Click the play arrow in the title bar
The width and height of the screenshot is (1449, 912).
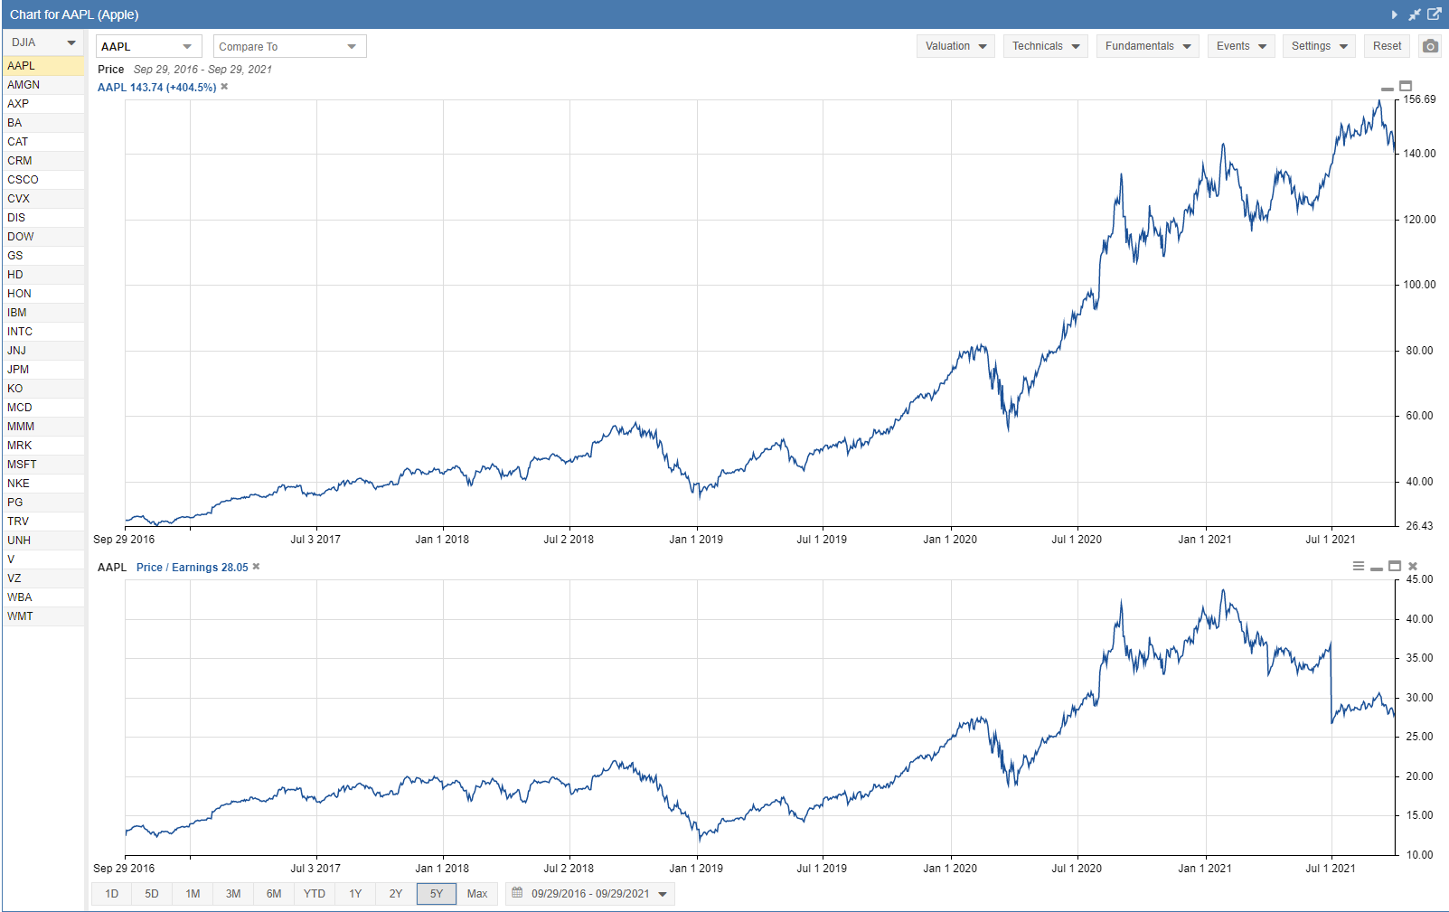click(x=1394, y=14)
